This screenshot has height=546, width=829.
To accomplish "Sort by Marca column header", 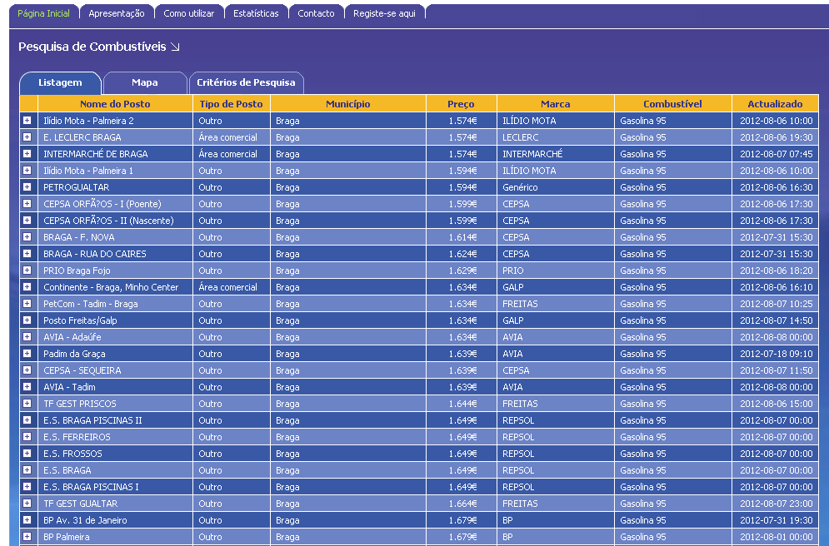I will [x=556, y=103].
